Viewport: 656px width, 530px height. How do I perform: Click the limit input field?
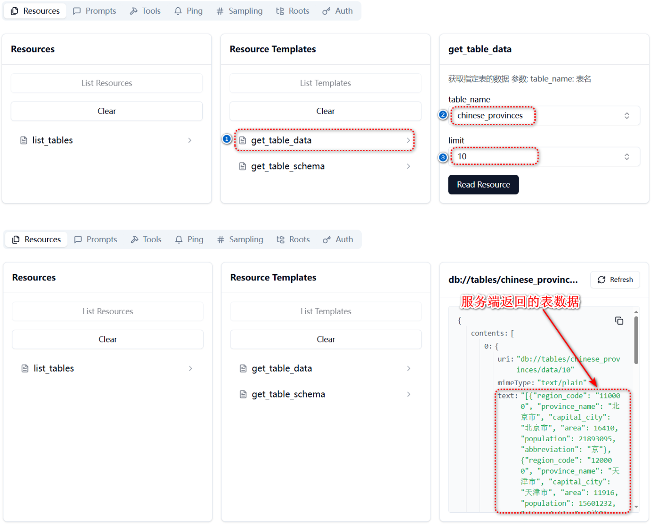(x=544, y=157)
